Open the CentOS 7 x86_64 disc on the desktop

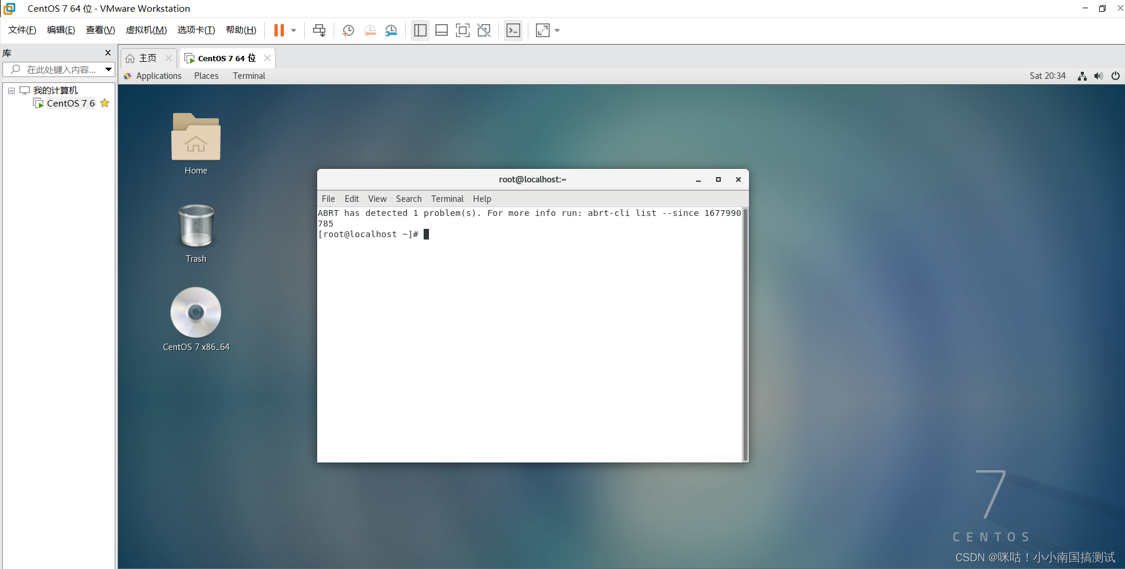pos(195,312)
